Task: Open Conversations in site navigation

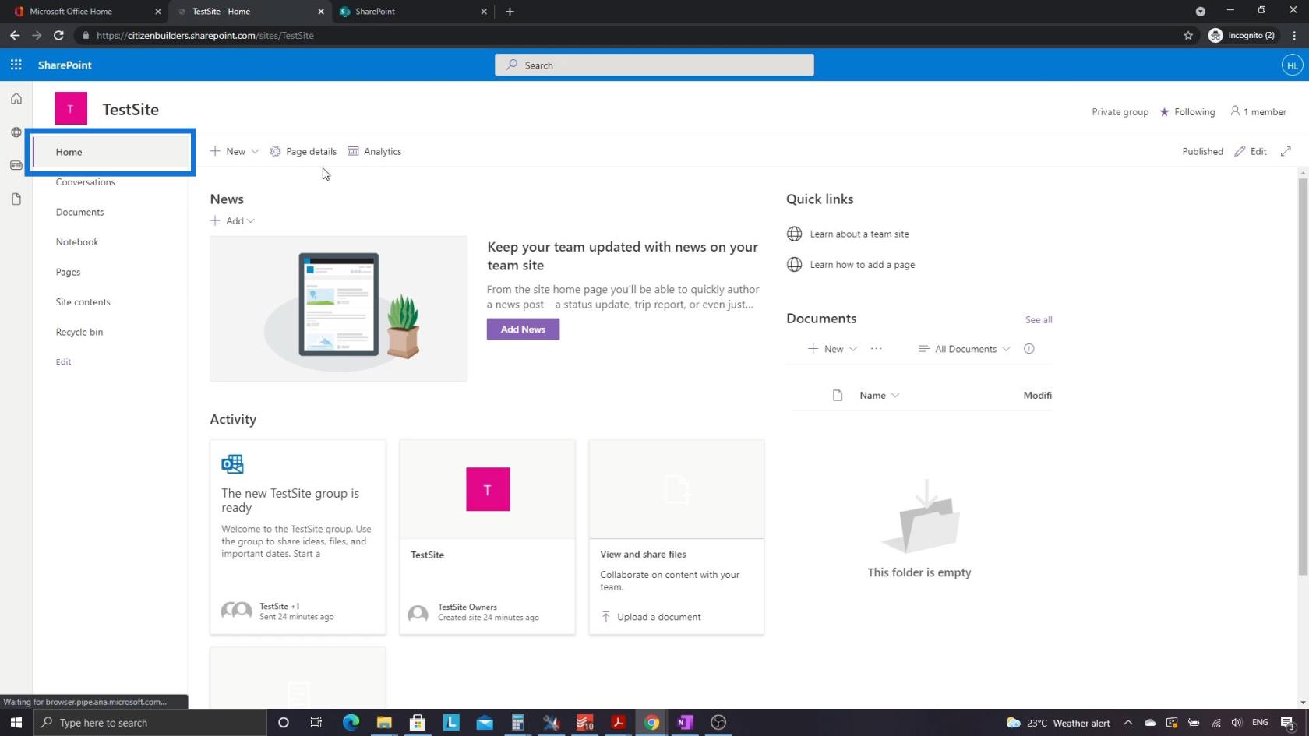Action: coord(85,182)
